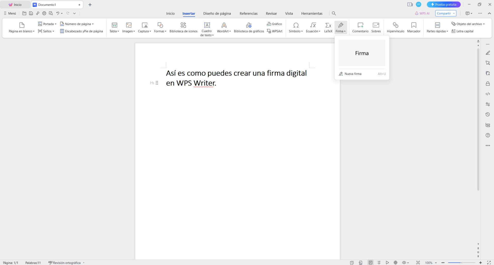
Task: Insert a Hipervínculo
Action: [x=396, y=27]
